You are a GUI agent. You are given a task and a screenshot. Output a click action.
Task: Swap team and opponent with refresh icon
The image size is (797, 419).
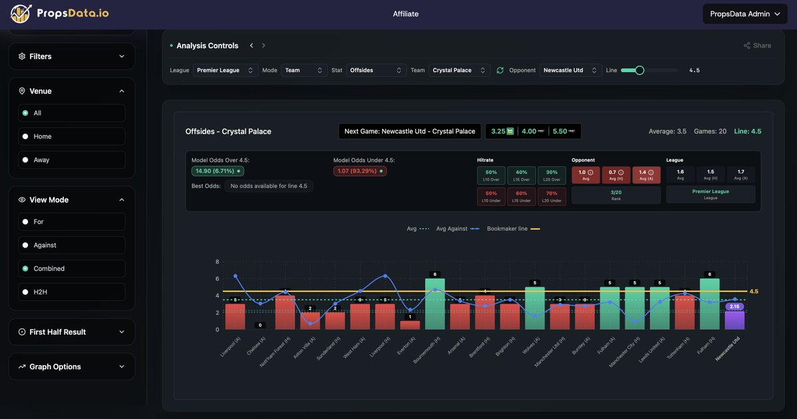tap(500, 70)
